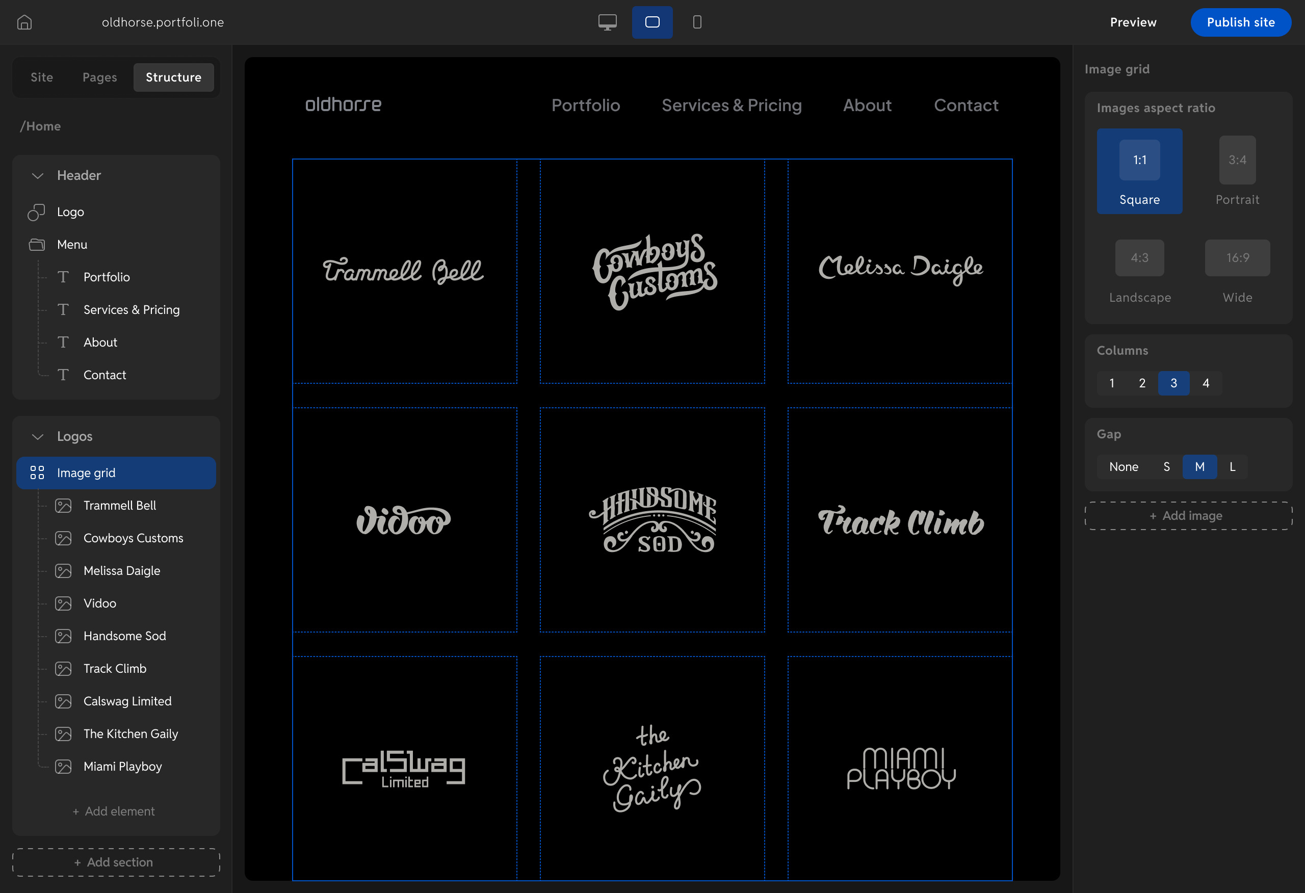Choose the 1:1 Square aspect ratio
The height and width of the screenshot is (893, 1305).
(1139, 171)
